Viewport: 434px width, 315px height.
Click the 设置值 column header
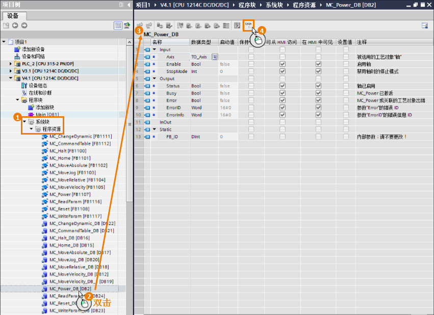tap(345, 42)
